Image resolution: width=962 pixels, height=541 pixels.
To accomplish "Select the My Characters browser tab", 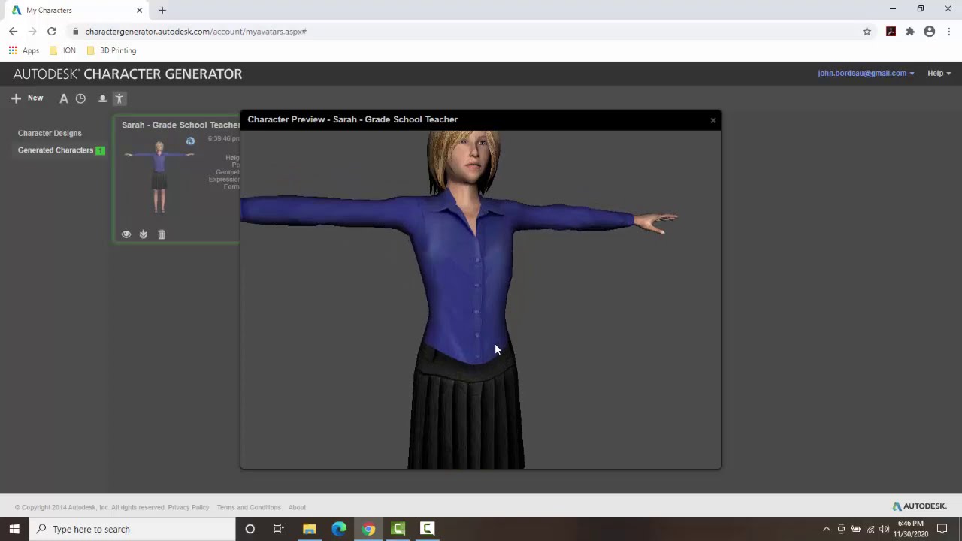I will point(75,11).
